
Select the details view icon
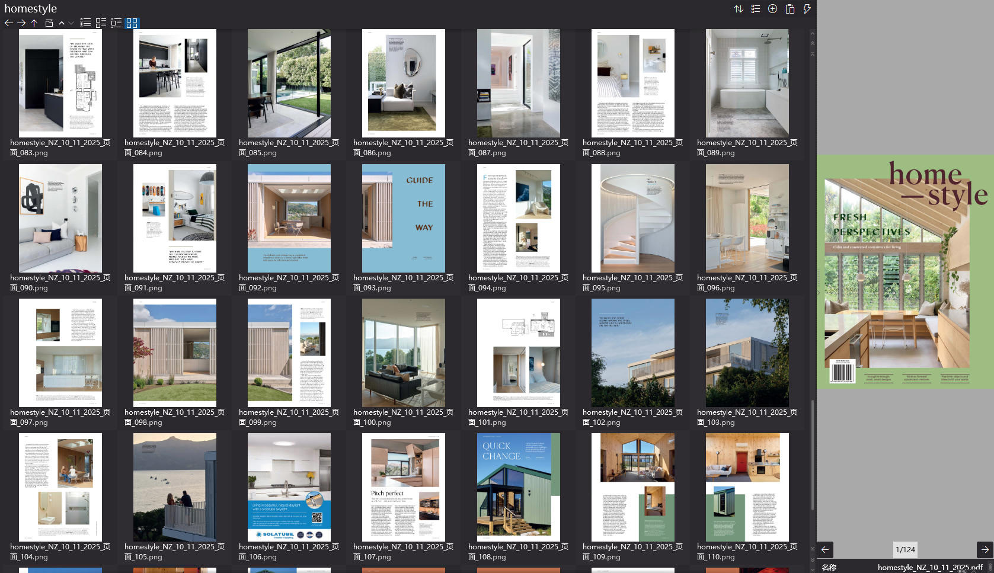(100, 23)
